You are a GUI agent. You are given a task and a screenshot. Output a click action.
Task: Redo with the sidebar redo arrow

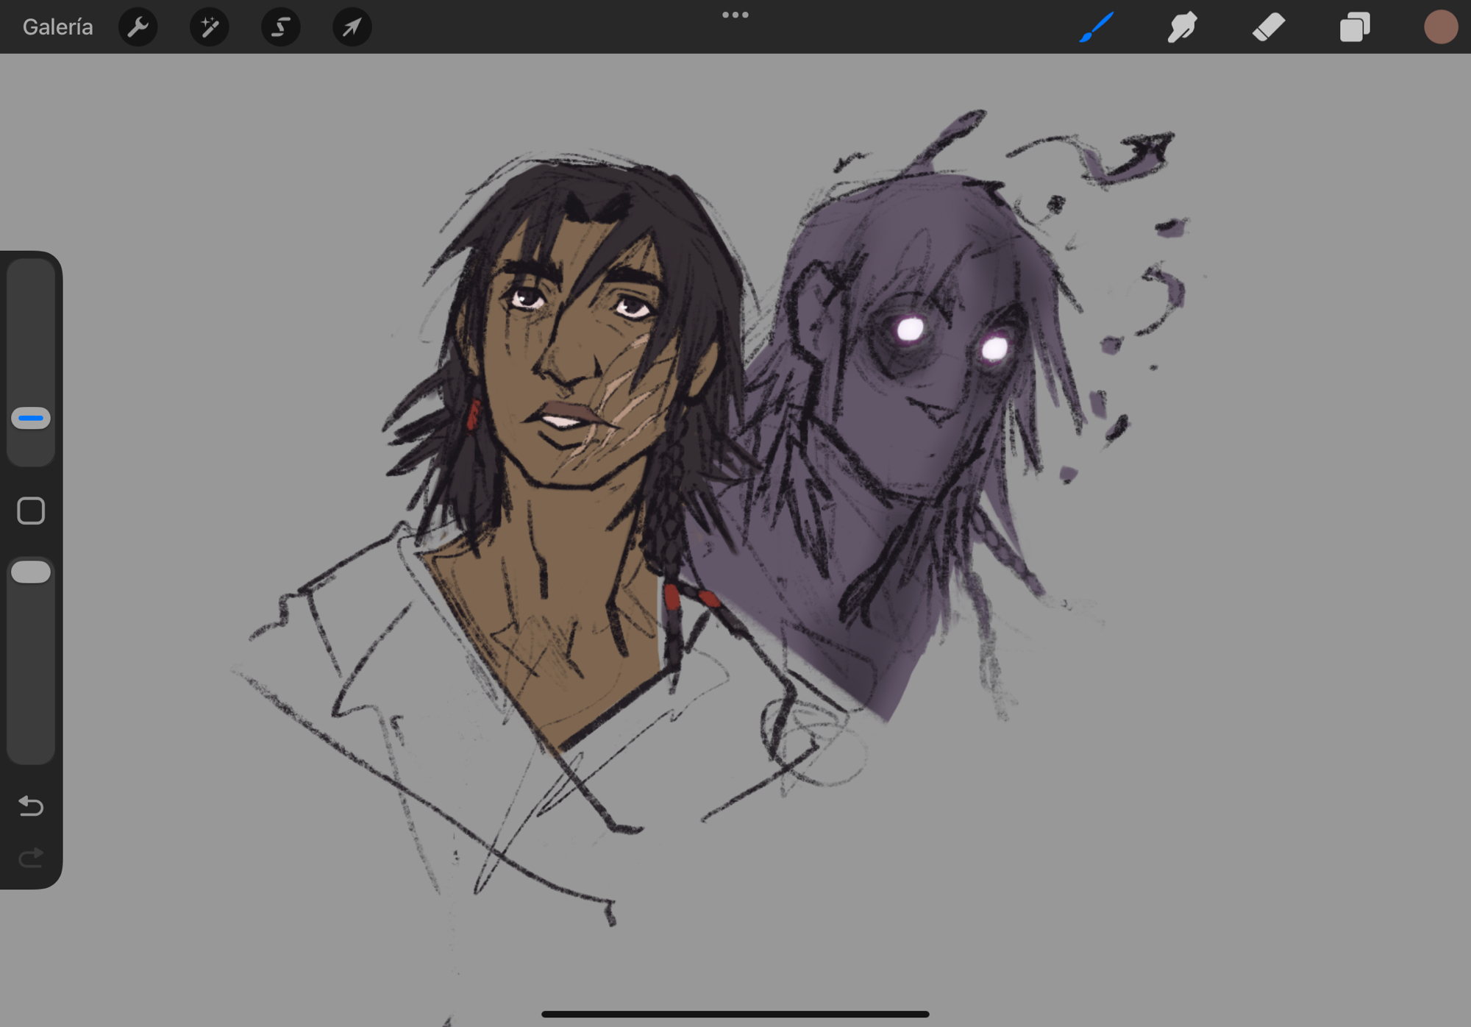point(31,857)
